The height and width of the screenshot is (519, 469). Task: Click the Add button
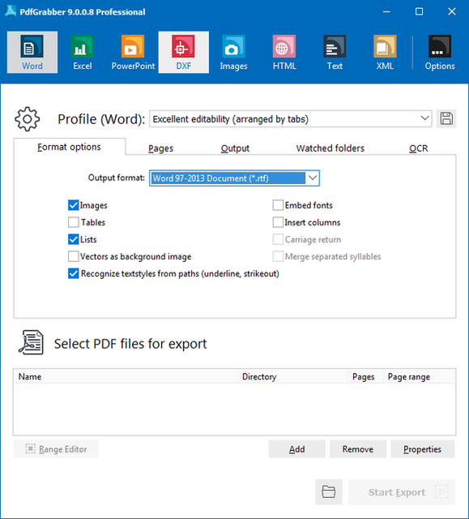296,449
